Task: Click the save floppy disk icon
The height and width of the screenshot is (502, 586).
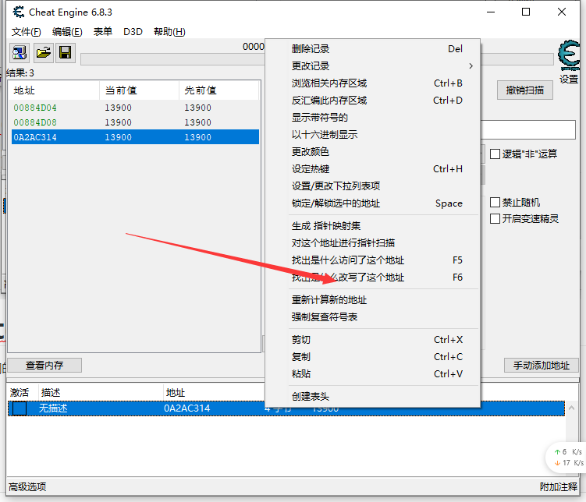Action: coord(66,53)
